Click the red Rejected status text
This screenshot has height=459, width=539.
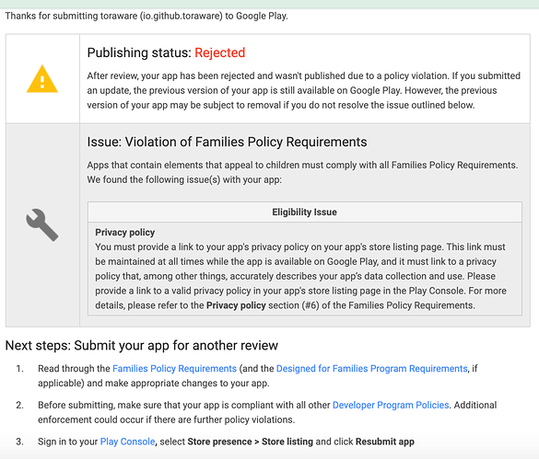click(x=220, y=52)
